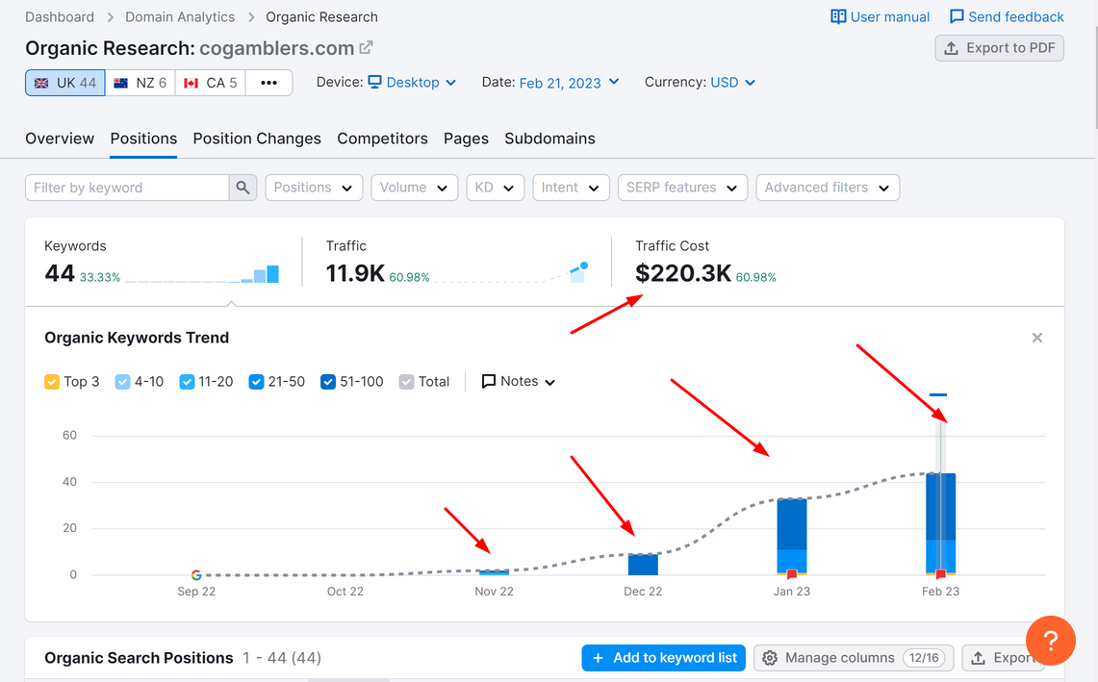Click the Traffic mini trend chart
This screenshot has height=682, width=1098.
tap(510, 272)
